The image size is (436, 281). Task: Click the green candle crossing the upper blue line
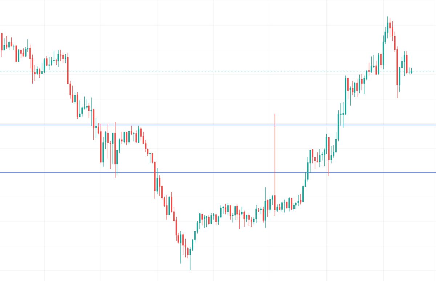(339, 126)
